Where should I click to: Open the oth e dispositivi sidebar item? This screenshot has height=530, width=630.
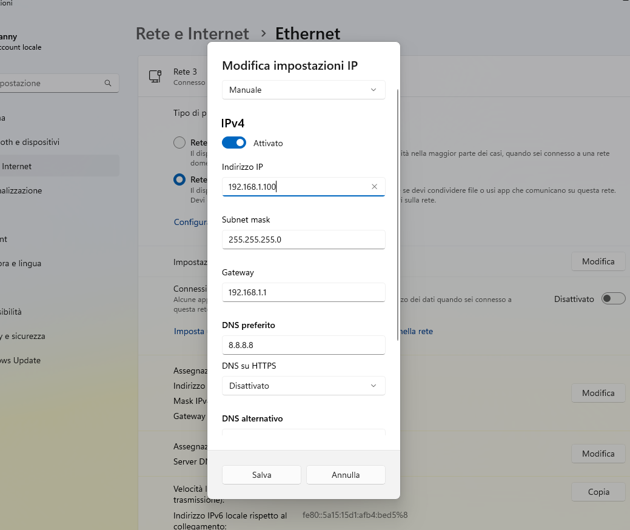click(x=59, y=143)
